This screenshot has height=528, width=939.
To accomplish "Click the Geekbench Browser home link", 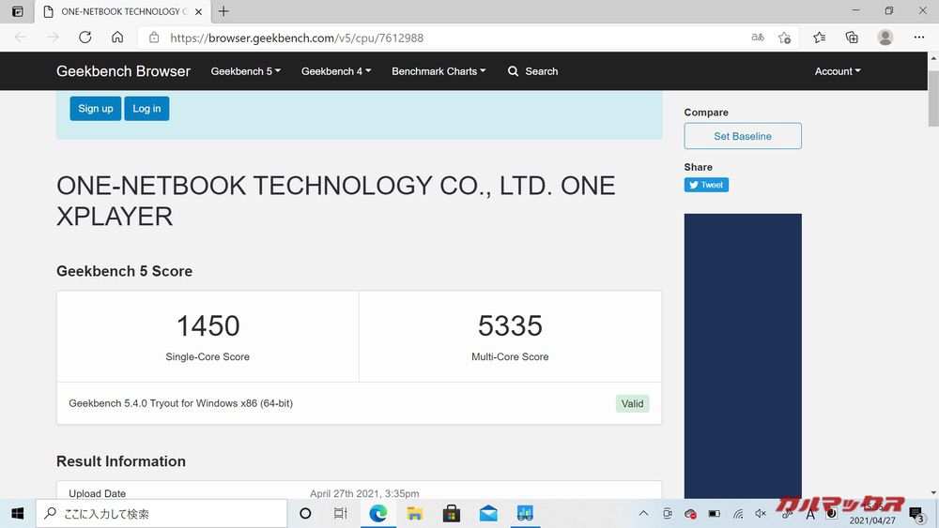I will [x=123, y=71].
